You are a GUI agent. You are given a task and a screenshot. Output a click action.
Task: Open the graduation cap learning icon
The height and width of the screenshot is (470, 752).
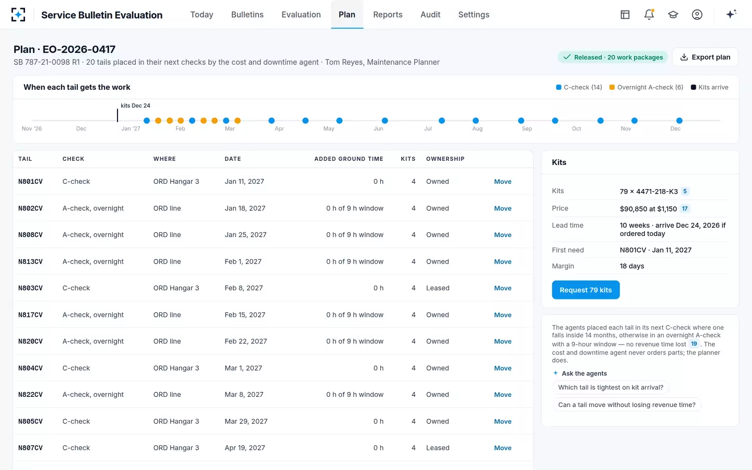(673, 15)
